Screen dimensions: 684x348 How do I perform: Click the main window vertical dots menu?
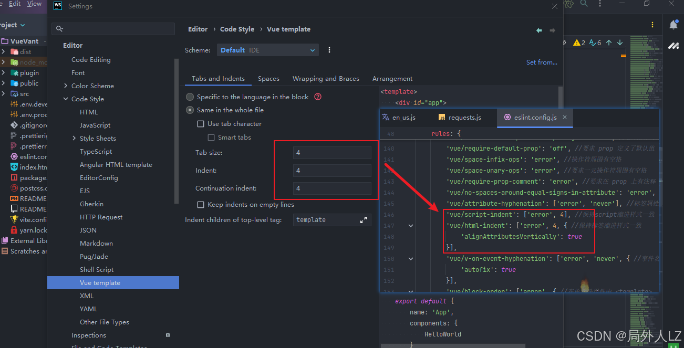tap(600, 4)
